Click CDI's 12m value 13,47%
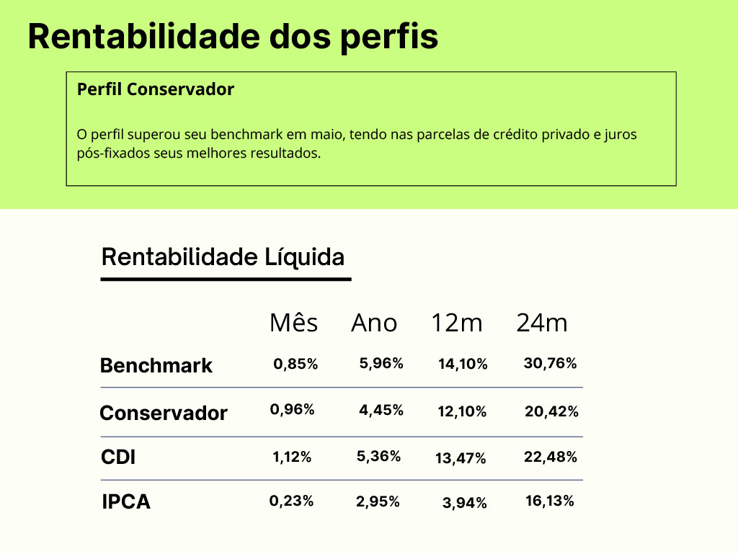The width and height of the screenshot is (738, 554). click(461, 457)
